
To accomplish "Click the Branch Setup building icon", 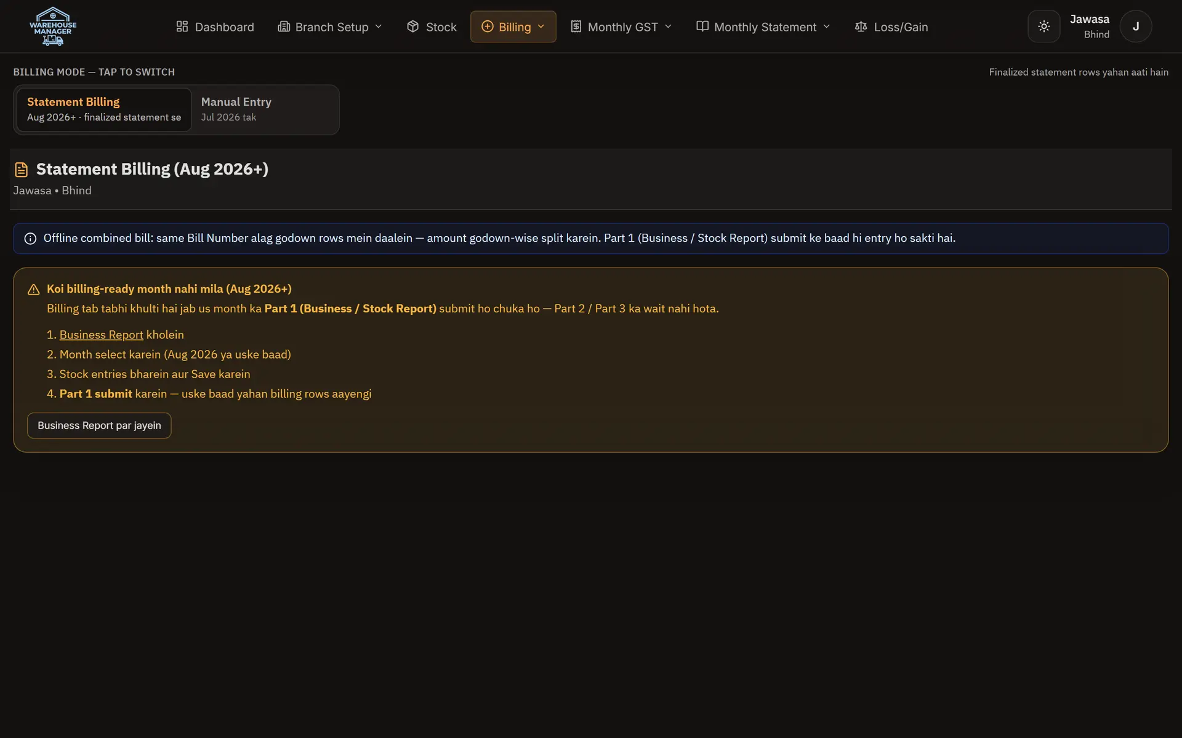I will point(284,26).
